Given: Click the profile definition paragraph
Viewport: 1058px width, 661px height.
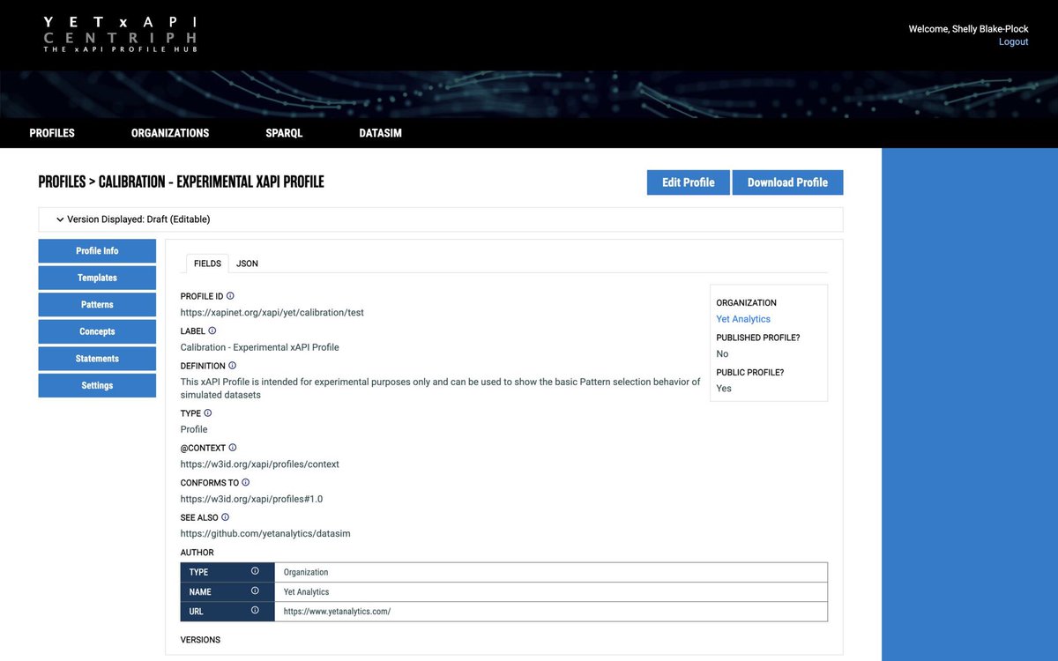Looking at the screenshot, I should click(x=441, y=389).
